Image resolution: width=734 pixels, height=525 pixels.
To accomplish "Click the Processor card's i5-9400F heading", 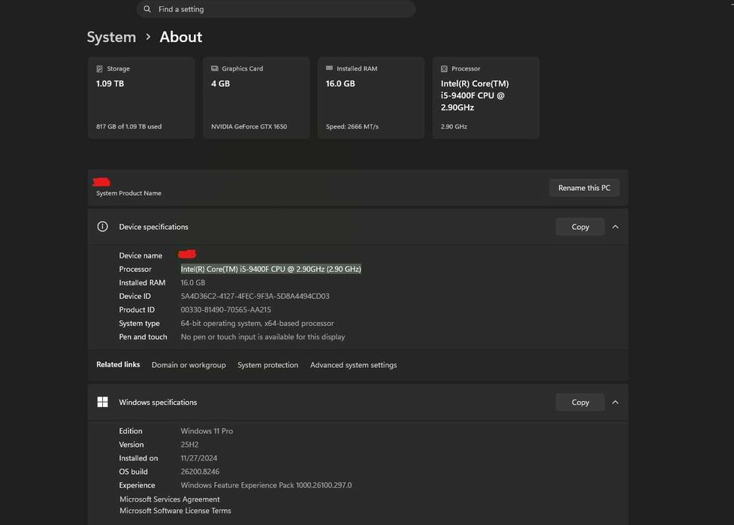I will [x=475, y=95].
